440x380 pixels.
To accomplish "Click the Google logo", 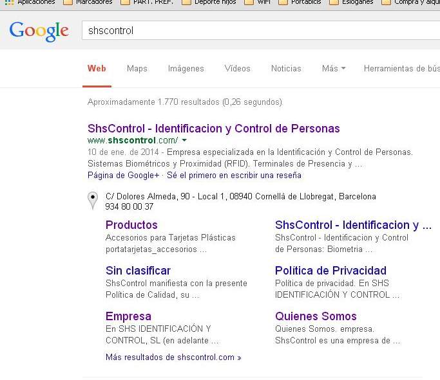I will 39,31.
